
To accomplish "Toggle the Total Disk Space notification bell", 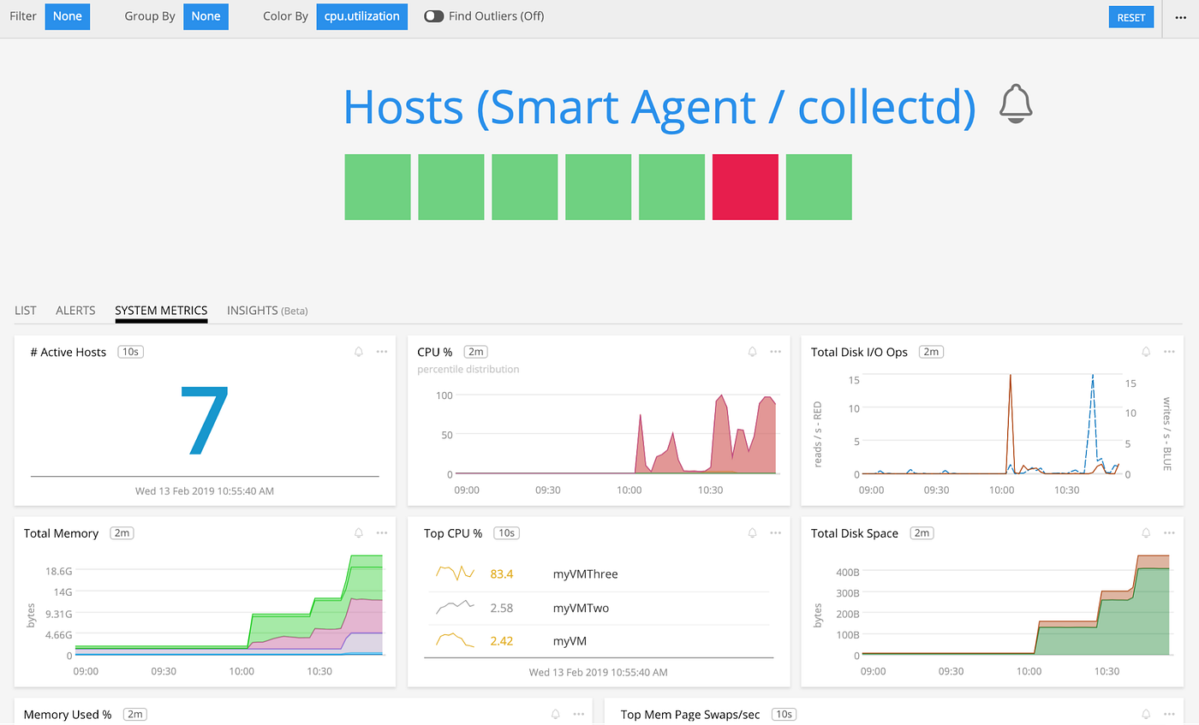I will 1146,532.
